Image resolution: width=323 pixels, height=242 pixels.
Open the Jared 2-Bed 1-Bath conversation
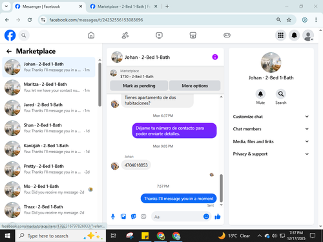[x=48, y=108]
